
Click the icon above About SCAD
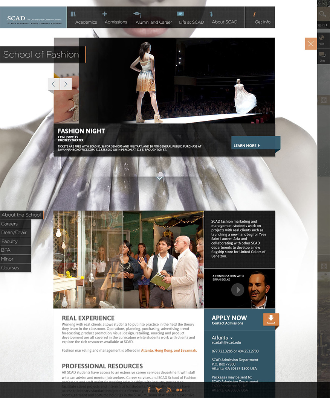(x=211, y=14)
